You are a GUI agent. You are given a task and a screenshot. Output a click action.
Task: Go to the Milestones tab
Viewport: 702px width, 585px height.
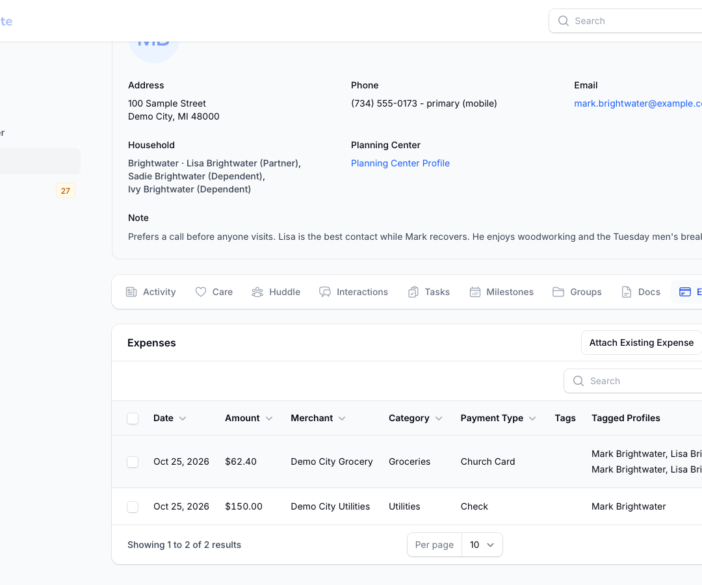(x=501, y=292)
